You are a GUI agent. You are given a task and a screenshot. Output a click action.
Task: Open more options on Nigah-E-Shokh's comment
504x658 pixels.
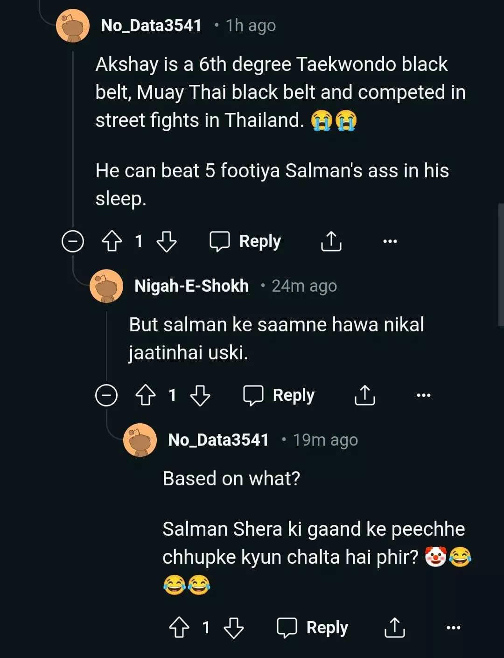[423, 395]
